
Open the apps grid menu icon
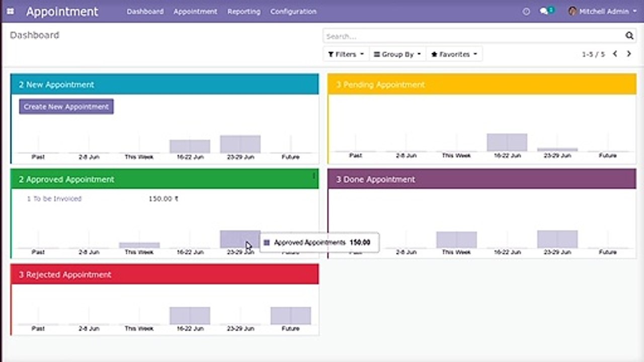(11, 11)
